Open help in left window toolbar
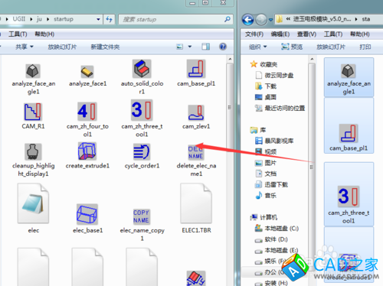This screenshot has width=383, height=286. tap(223, 47)
